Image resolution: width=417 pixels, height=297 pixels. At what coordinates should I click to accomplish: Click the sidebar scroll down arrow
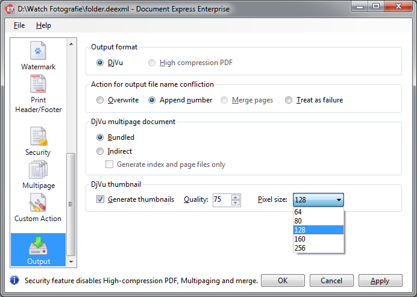coord(71,261)
